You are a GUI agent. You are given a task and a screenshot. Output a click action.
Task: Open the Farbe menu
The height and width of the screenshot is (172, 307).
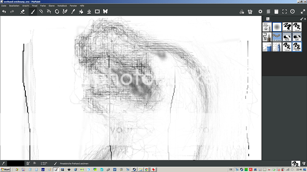(x=43, y=6)
